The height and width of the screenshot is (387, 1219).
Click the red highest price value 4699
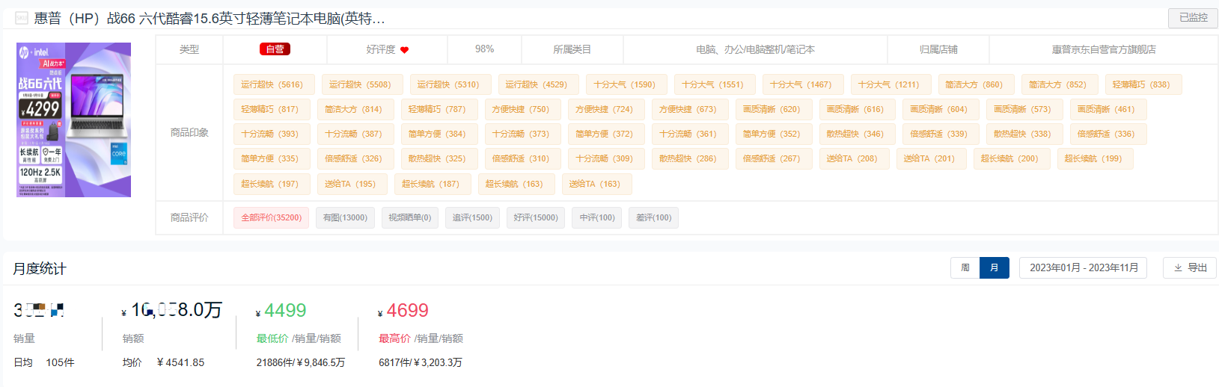pos(408,310)
